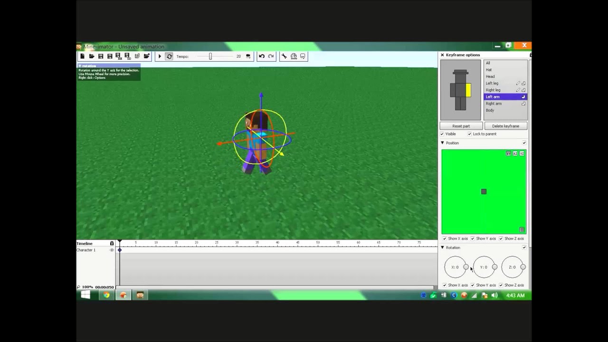The width and height of the screenshot is (608, 342).
Task: Select All in the body parts list
Action: [x=505, y=63]
